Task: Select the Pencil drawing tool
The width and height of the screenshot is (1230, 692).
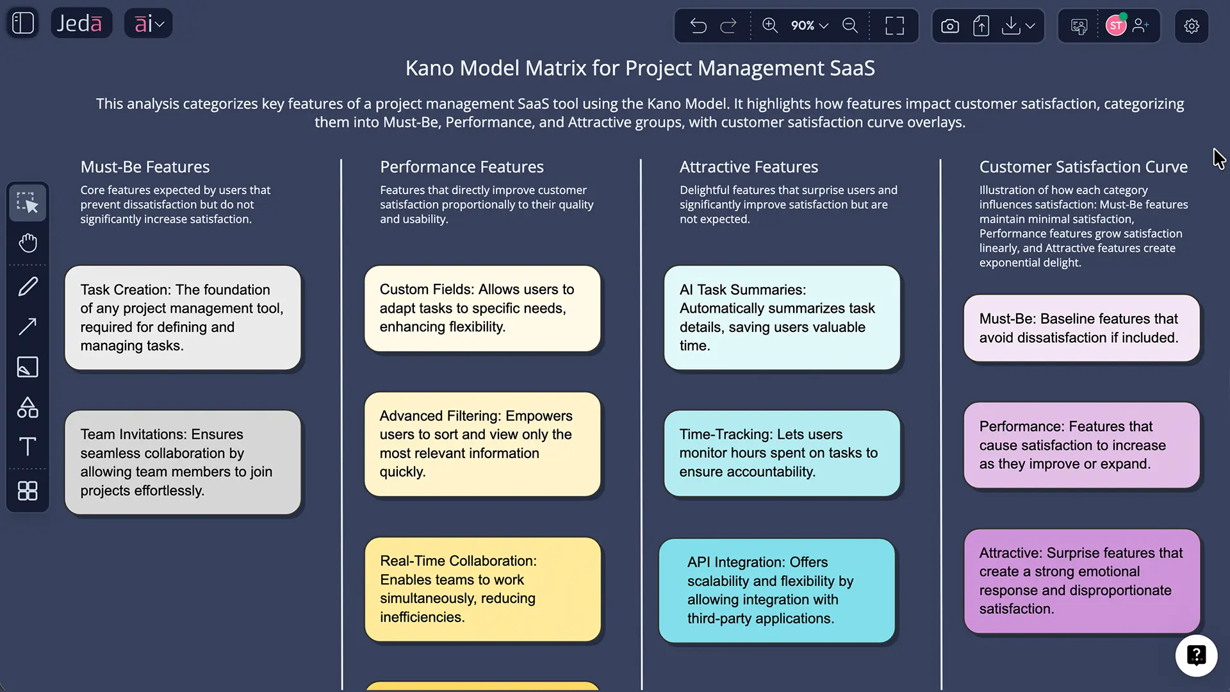Action: tap(28, 286)
